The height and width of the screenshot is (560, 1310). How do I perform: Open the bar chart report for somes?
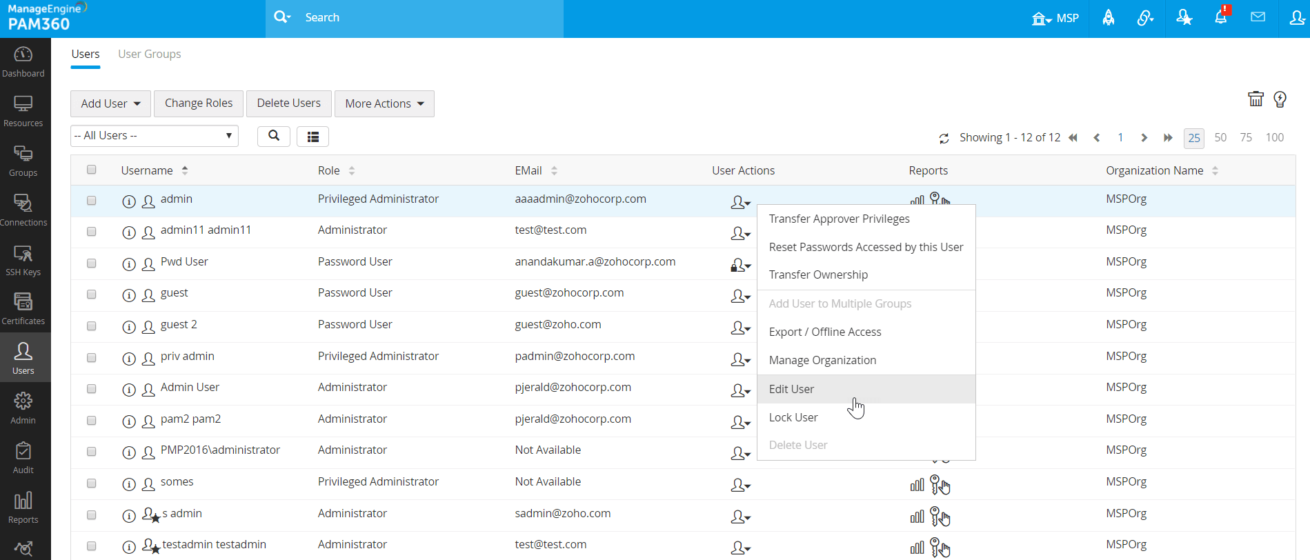point(917,485)
